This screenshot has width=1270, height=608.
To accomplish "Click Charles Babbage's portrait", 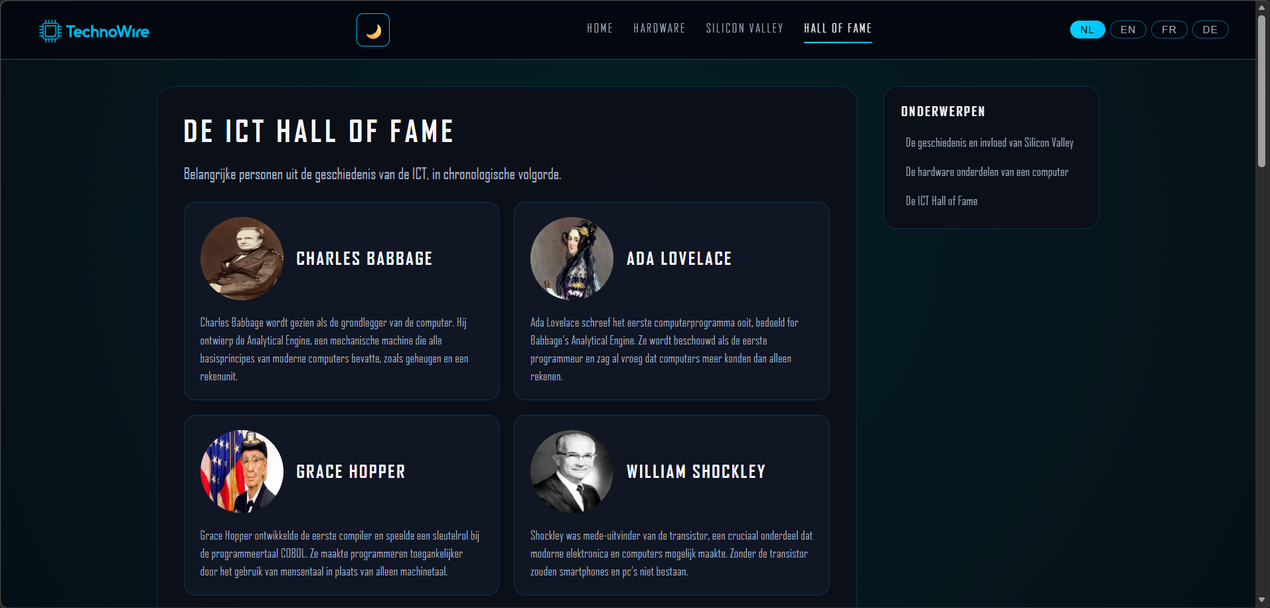I will click(242, 258).
